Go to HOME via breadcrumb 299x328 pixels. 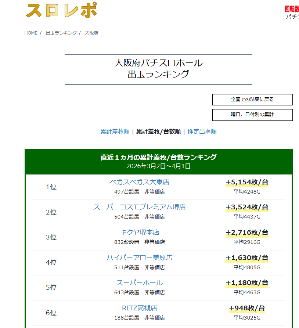click(31, 33)
